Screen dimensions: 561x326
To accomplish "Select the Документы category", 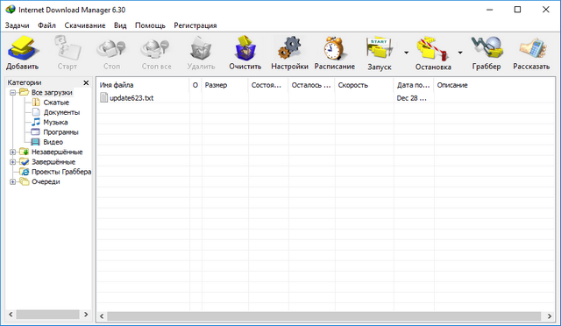I will tap(61, 112).
